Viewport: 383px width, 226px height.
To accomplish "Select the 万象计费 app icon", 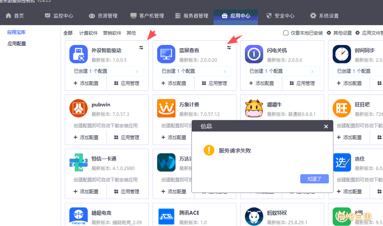I will pyautogui.click(x=166, y=108).
